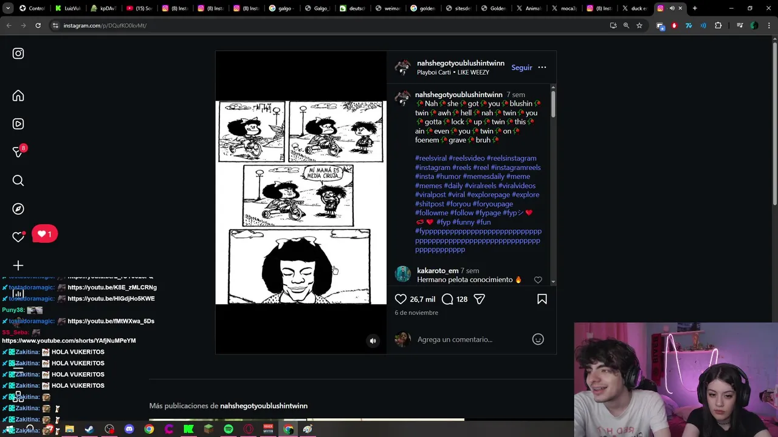
Task: Click the 6 de noviembre post date
Action: tap(416, 313)
